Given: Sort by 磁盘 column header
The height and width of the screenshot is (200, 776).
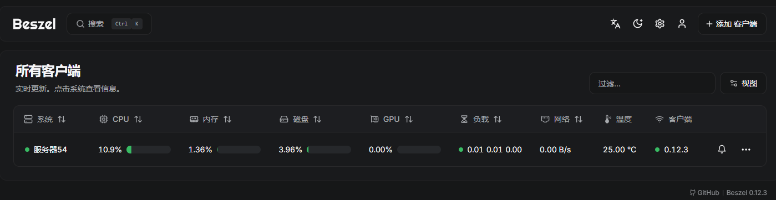Looking at the screenshot, I should (300, 119).
